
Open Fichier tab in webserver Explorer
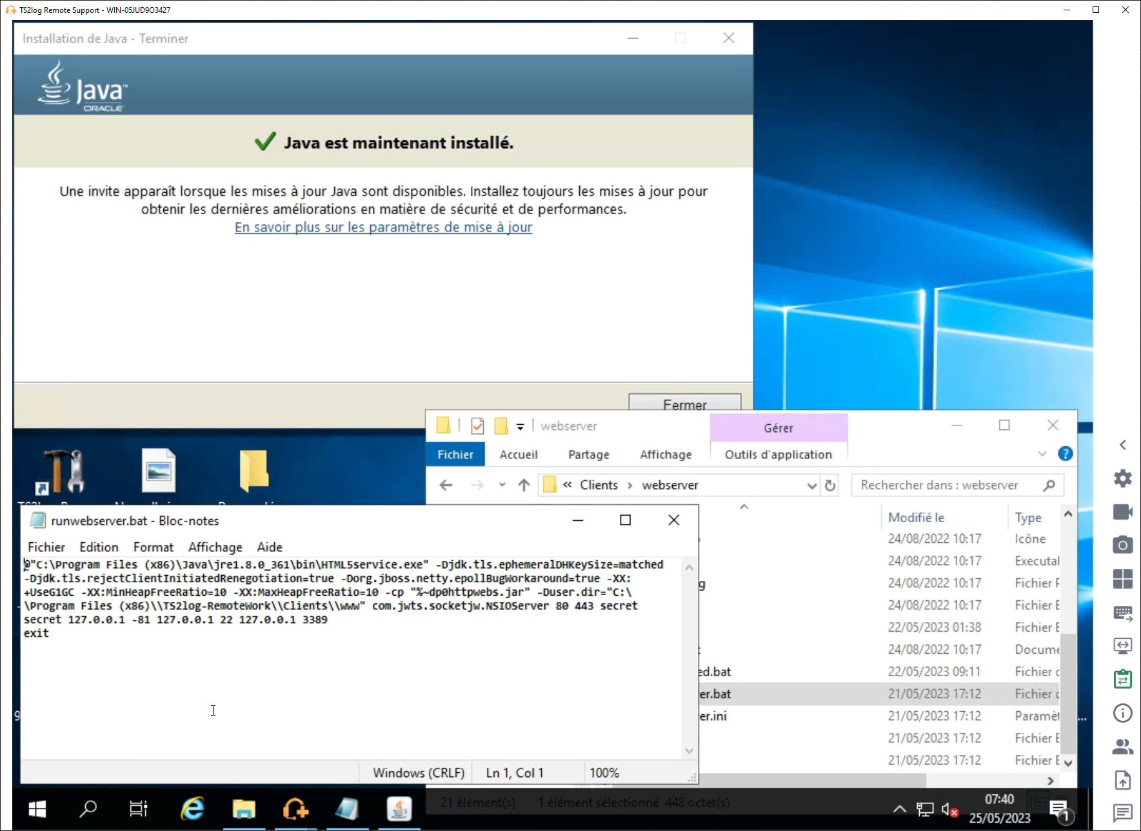tap(455, 455)
